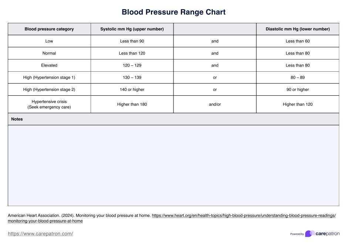Select the High (Hypertension stage 1) cell

click(49, 78)
